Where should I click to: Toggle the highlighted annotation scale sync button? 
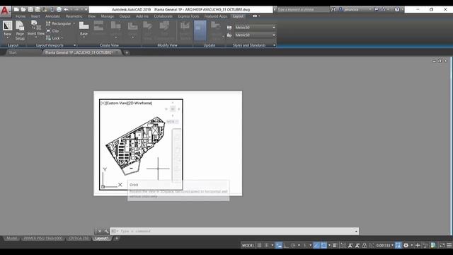398,245
